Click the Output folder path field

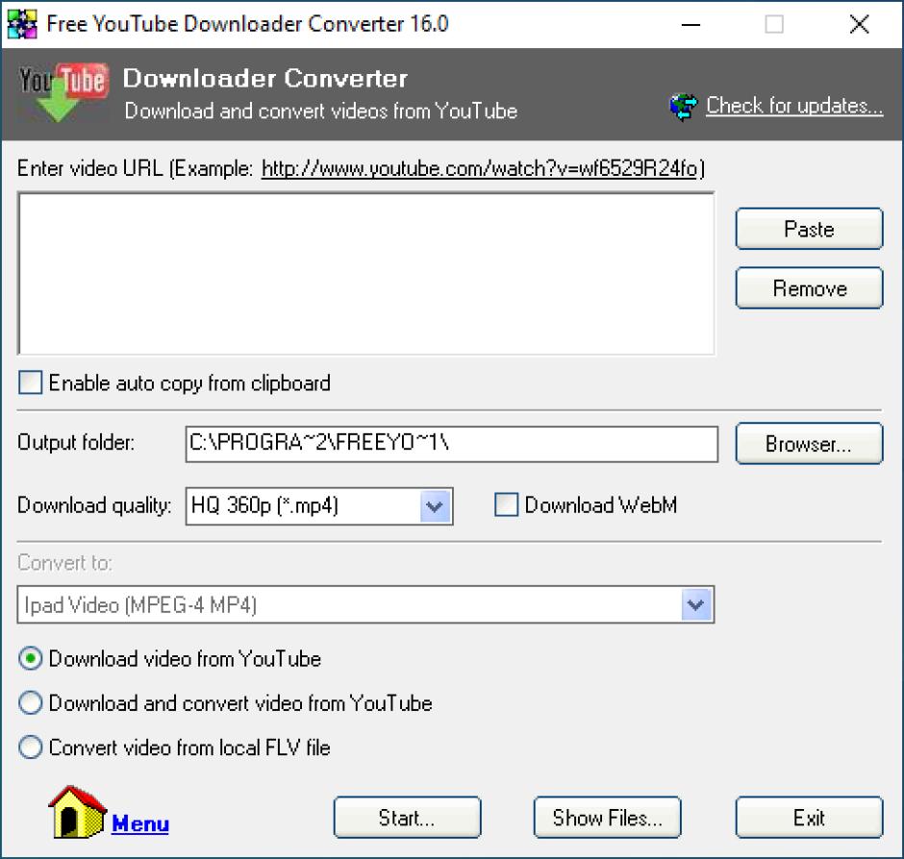tap(451, 444)
